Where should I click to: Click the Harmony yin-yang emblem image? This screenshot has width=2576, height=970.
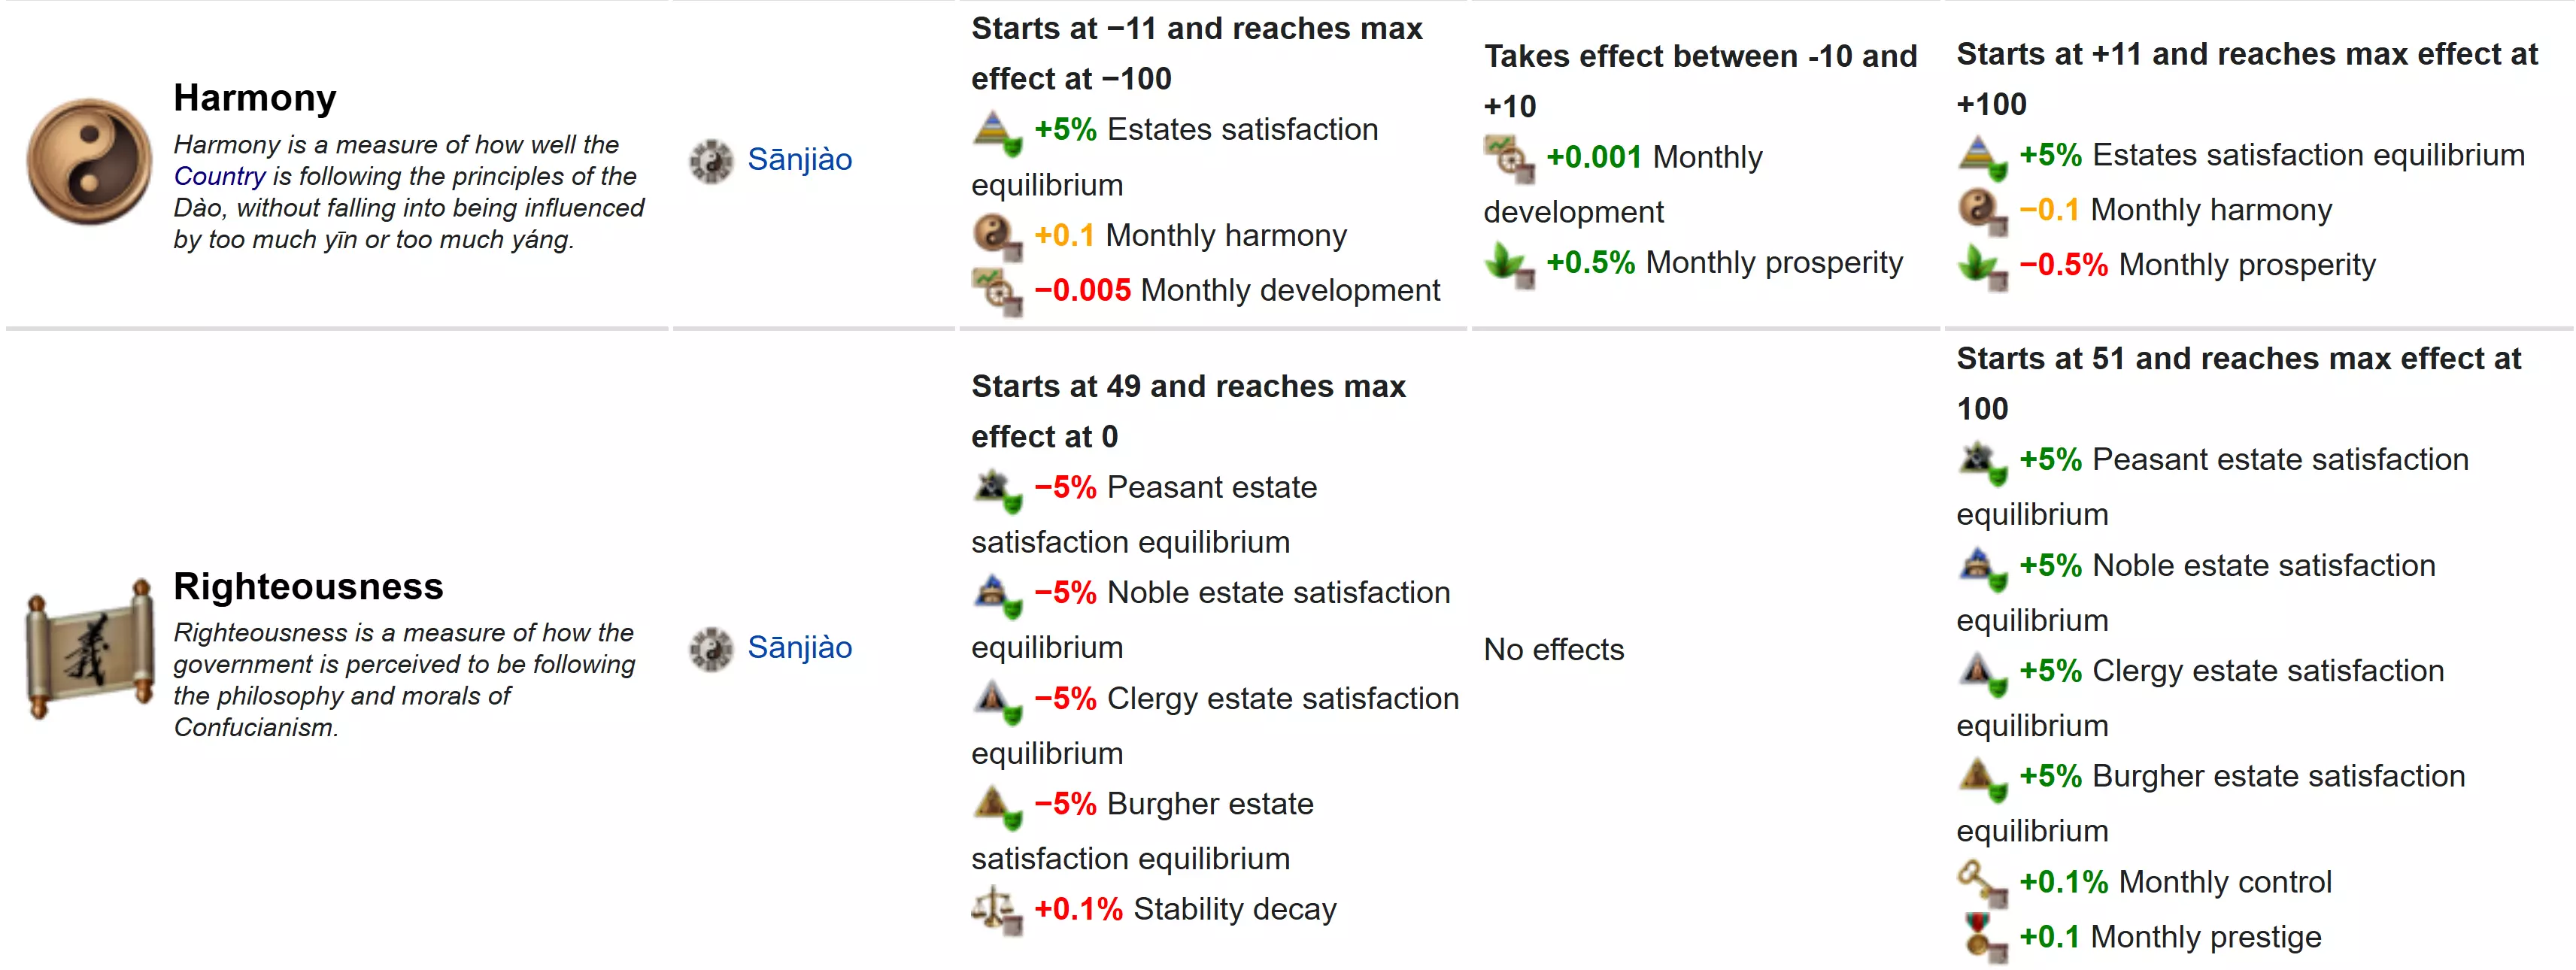pyautogui.click(x=89, y=161)
